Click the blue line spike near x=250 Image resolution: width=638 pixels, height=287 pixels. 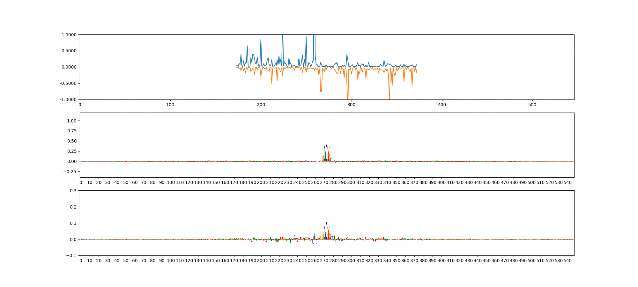point(306,37)
